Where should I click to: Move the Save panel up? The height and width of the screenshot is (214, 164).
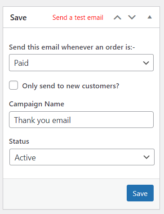click(117, 18)
